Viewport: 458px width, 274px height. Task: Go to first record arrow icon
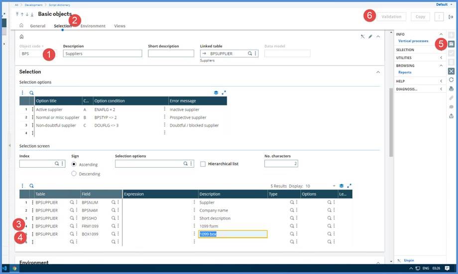click(x=17, y=14)
